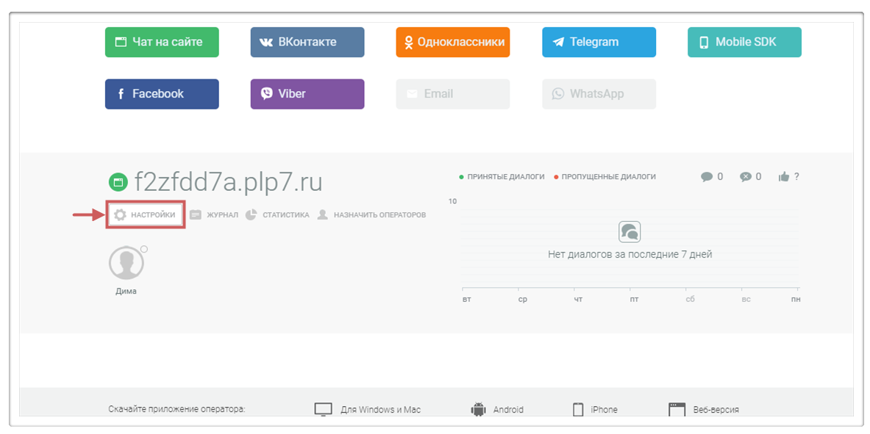This screenshot has height=434, width=870.
Task: Select the Mobile SDK channel button
Action: 744,43
